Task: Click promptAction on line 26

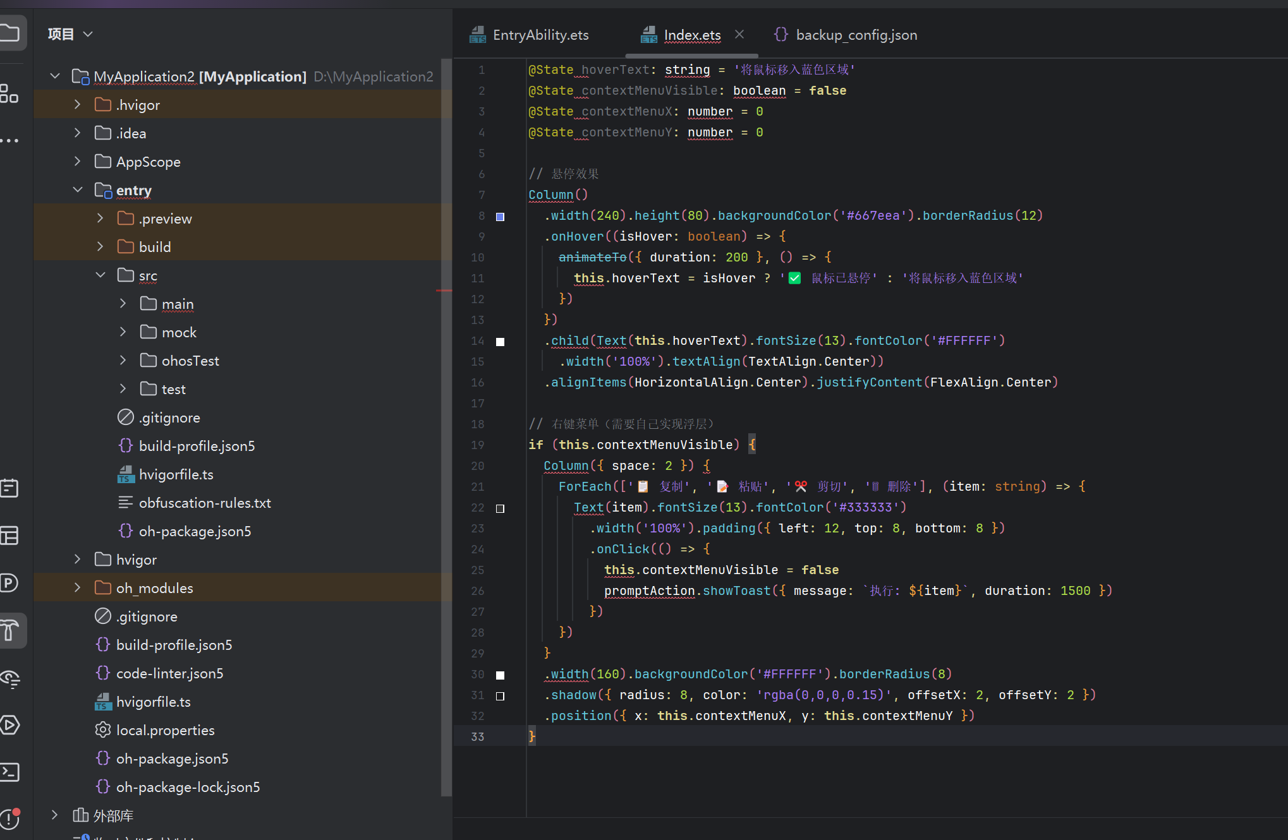Action: (650, 591)
